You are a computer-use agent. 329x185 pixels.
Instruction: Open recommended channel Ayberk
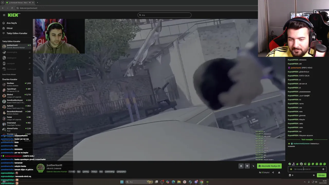tap(16, 107)
